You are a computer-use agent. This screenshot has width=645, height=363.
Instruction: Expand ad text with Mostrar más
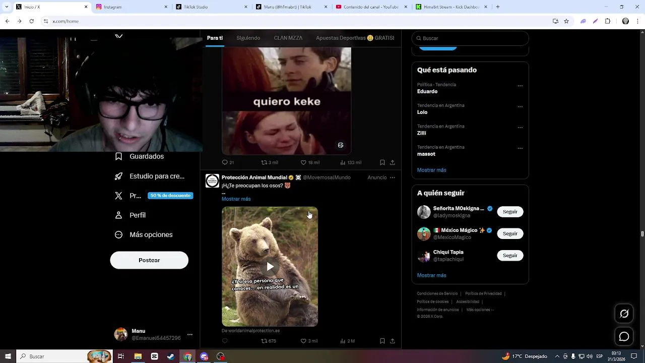tap(236, 199)
